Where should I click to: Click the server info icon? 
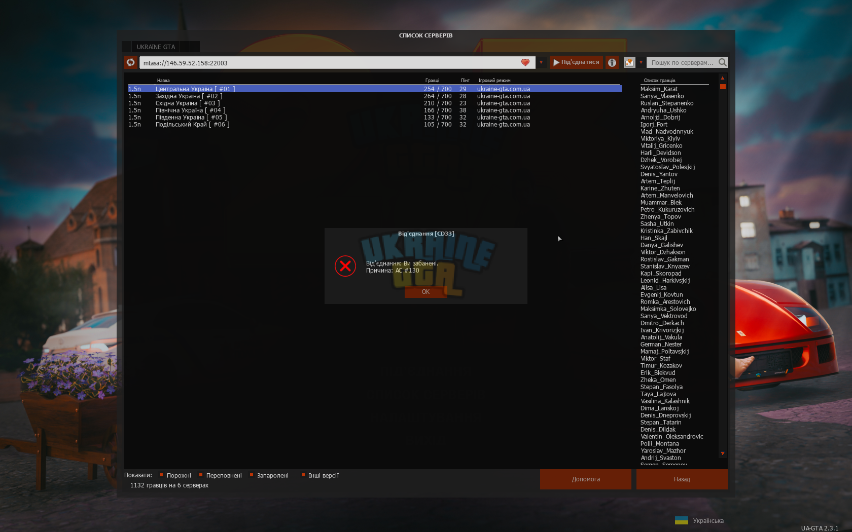[612, 62]
